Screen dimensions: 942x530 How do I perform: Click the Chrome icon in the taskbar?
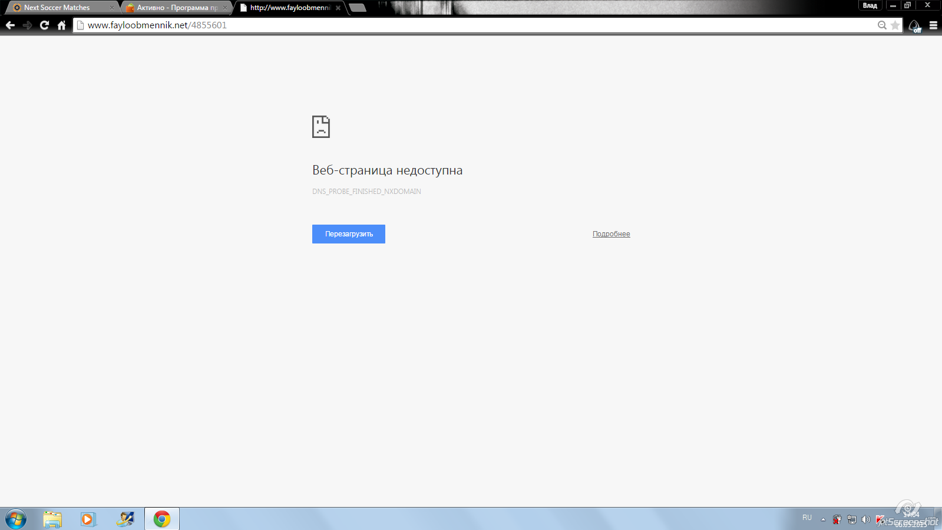pyautogui.click(x=162, y=519)
